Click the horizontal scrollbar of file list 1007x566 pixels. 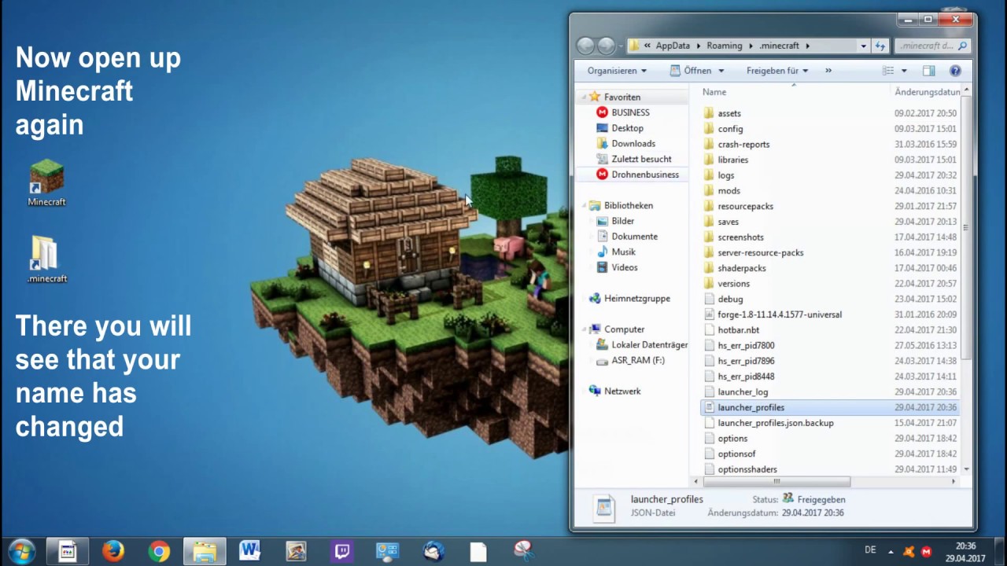coord(776,481)
